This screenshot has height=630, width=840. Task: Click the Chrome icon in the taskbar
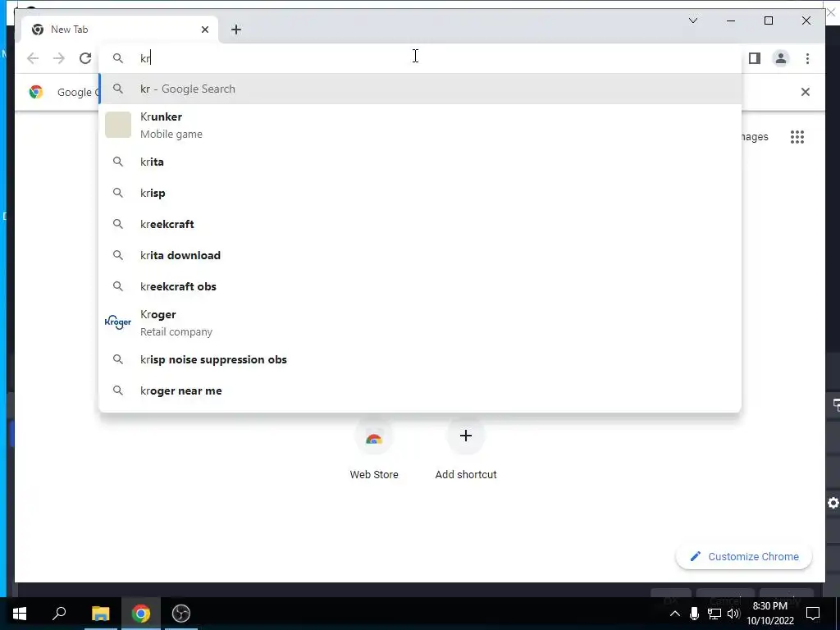click(x=141, y=614)
